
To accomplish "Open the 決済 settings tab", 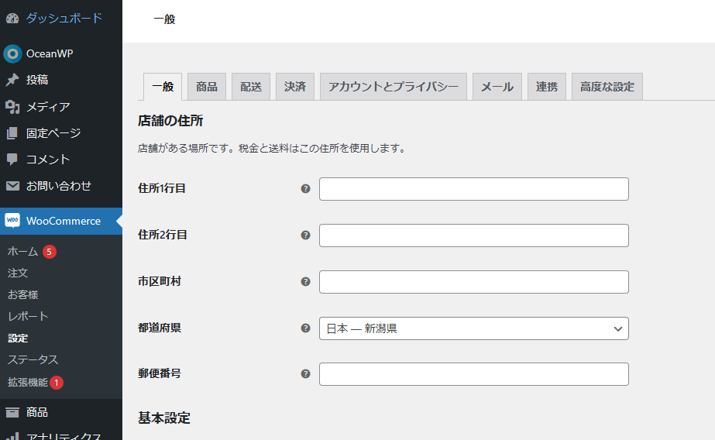I will [x=295, y=87].
